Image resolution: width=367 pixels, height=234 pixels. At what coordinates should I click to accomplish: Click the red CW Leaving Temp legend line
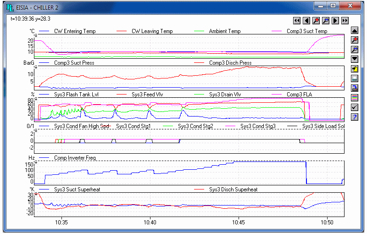[122, 31]
